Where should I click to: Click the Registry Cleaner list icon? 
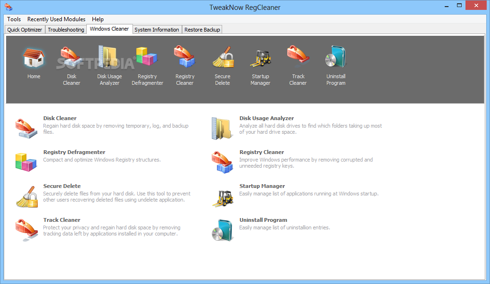click(x=222, y=162)
